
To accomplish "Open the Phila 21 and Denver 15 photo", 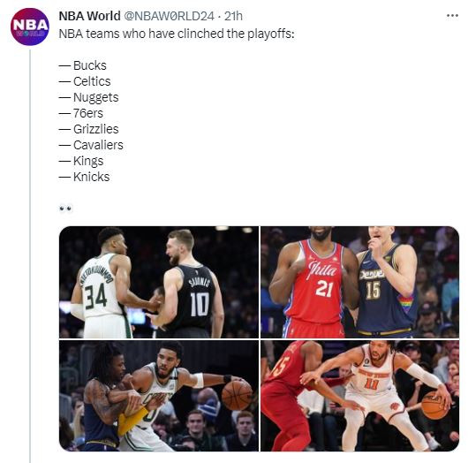I will click(360, 282).
